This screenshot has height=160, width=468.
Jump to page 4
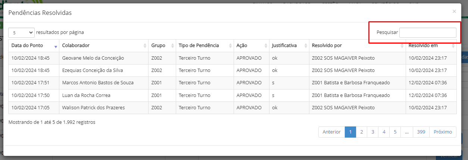[384, 132]
